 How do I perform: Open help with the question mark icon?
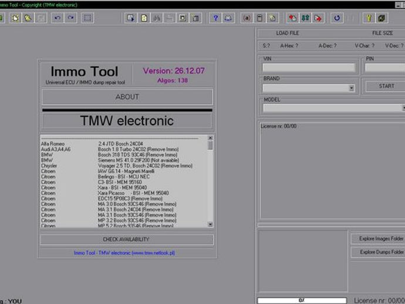[215, 18]
